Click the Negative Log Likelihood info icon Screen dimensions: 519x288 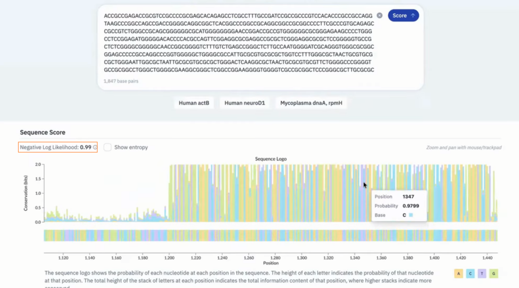pos(95,147)
